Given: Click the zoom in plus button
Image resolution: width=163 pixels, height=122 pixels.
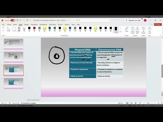Looking at the screenshot, I should click(156, 103).
